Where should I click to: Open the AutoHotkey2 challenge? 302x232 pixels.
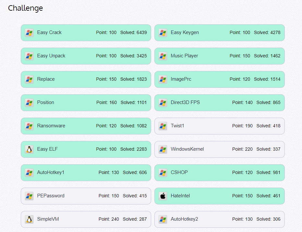tap(220, 219)
